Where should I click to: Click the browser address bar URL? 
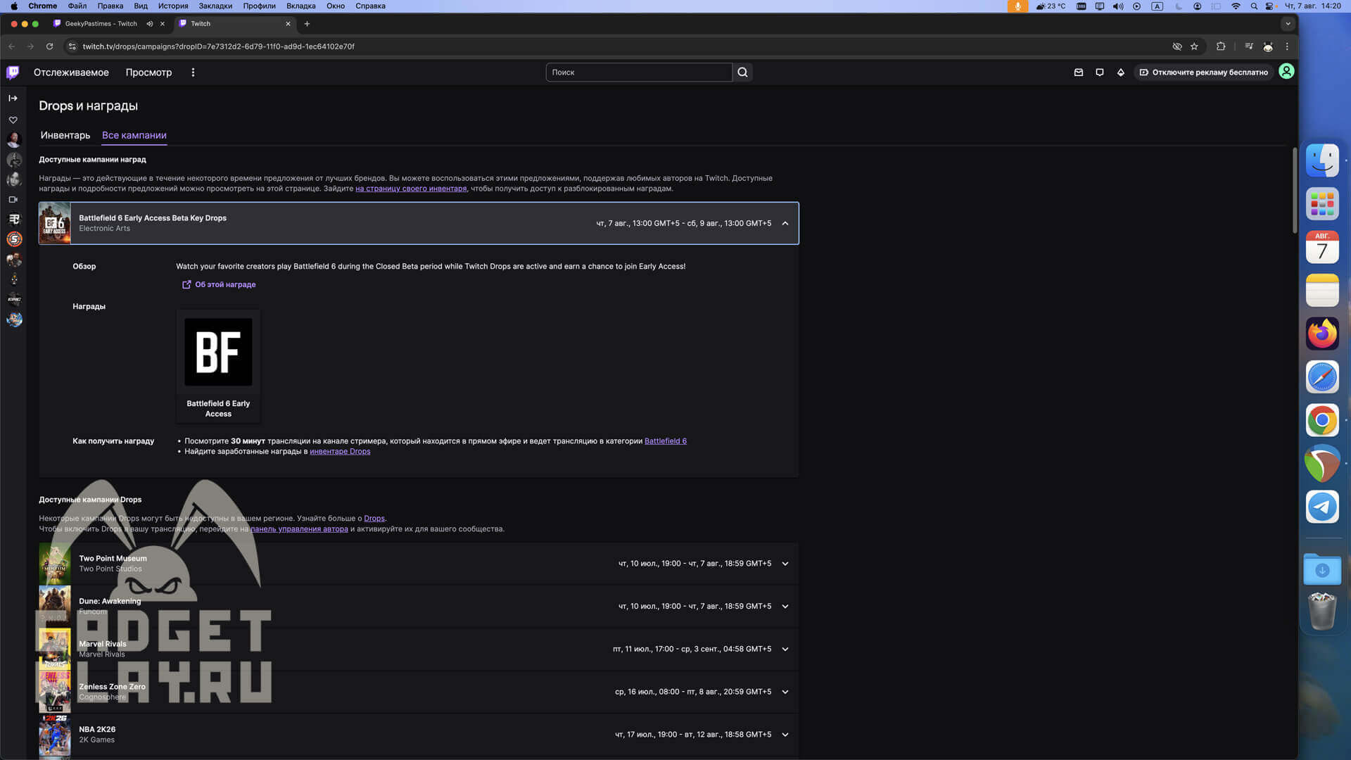click(218, 46)
